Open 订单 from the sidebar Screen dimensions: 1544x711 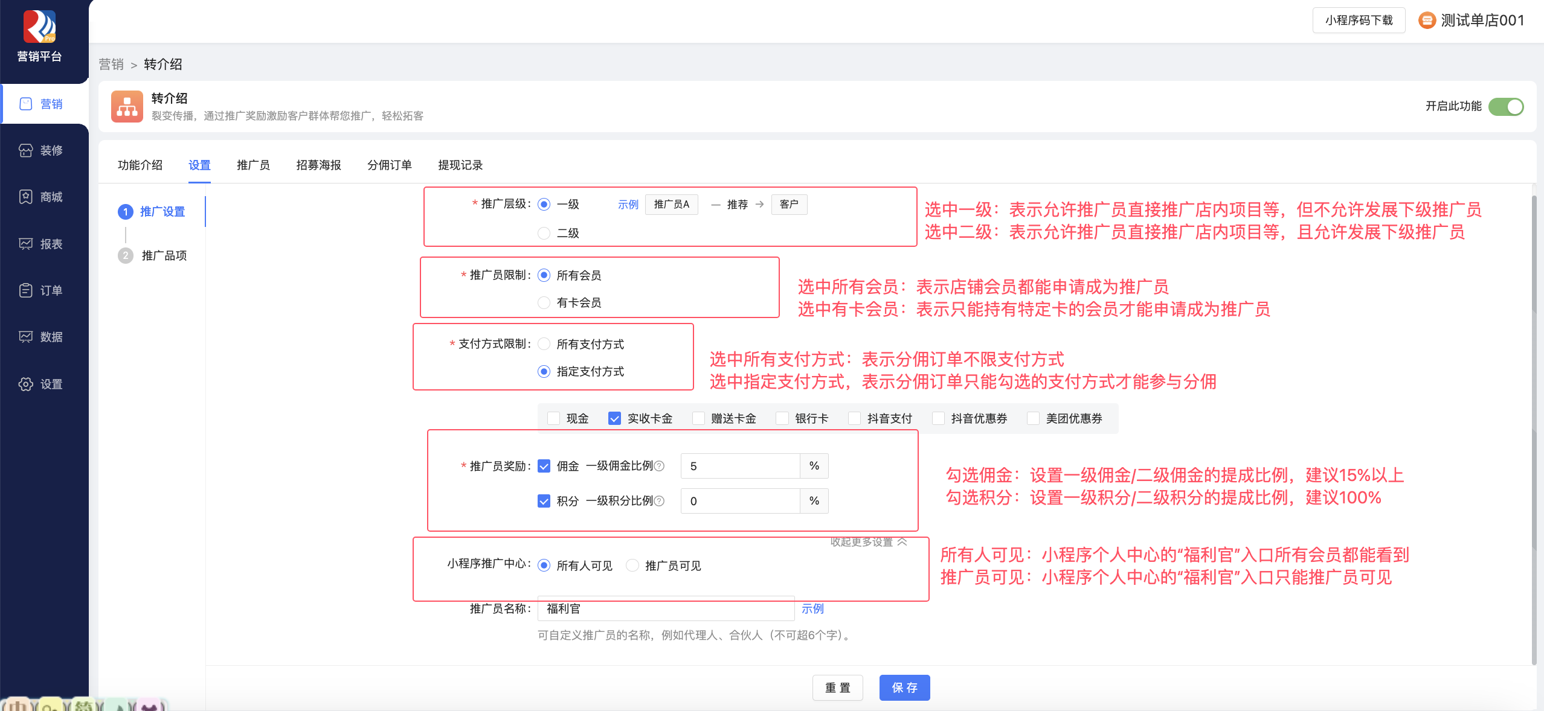click(x=25, y=290)
